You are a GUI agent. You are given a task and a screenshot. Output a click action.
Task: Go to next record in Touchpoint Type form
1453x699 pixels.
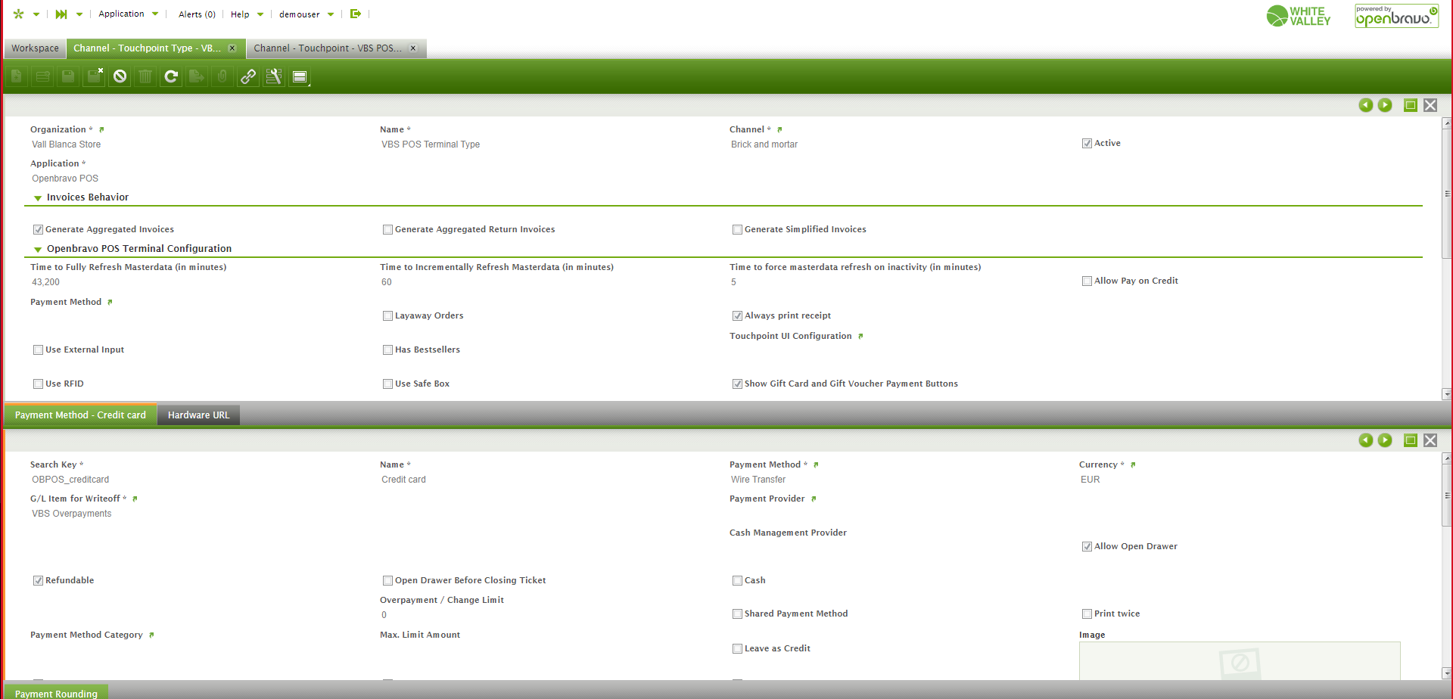coord(1385,105)
